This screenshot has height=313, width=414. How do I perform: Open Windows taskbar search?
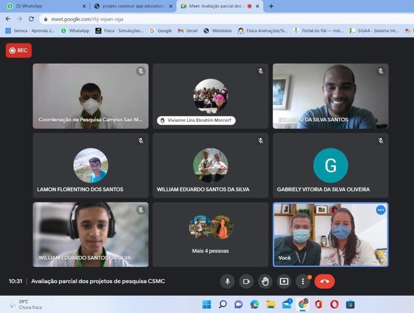click(x=223, y=304)
